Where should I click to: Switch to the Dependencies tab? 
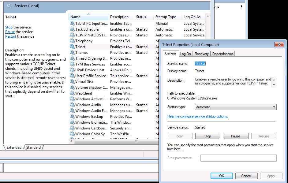[x=223, y=54]
